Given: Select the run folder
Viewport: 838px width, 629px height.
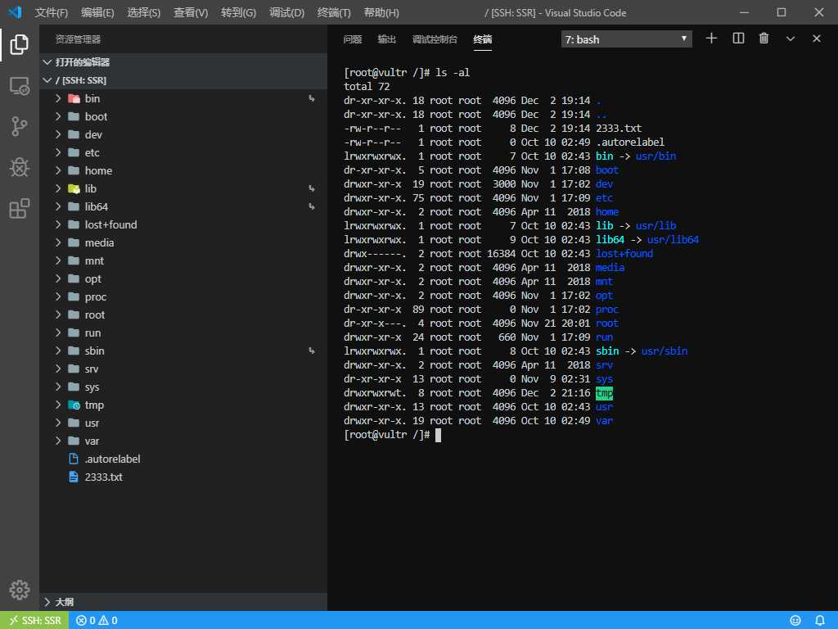Looking at the screenshot, I should click(183, 333).
